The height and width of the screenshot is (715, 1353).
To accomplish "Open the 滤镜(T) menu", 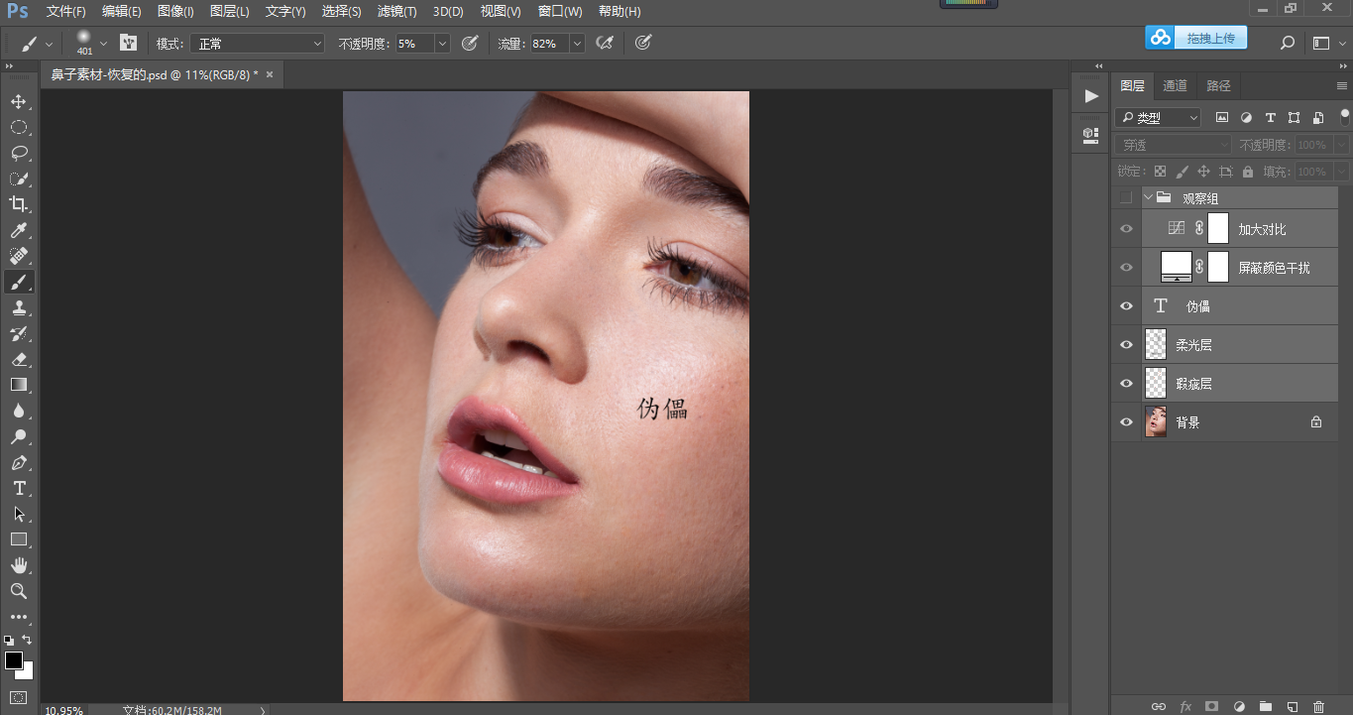I will point(397,12).
